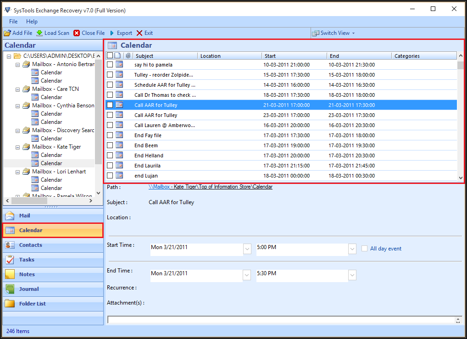
Task: Click the Mail envelope icon in navigation pane
Action: (10, 216)
